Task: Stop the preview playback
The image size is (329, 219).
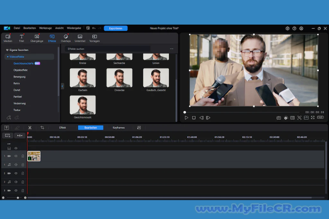Action: (x=194, y=118)
